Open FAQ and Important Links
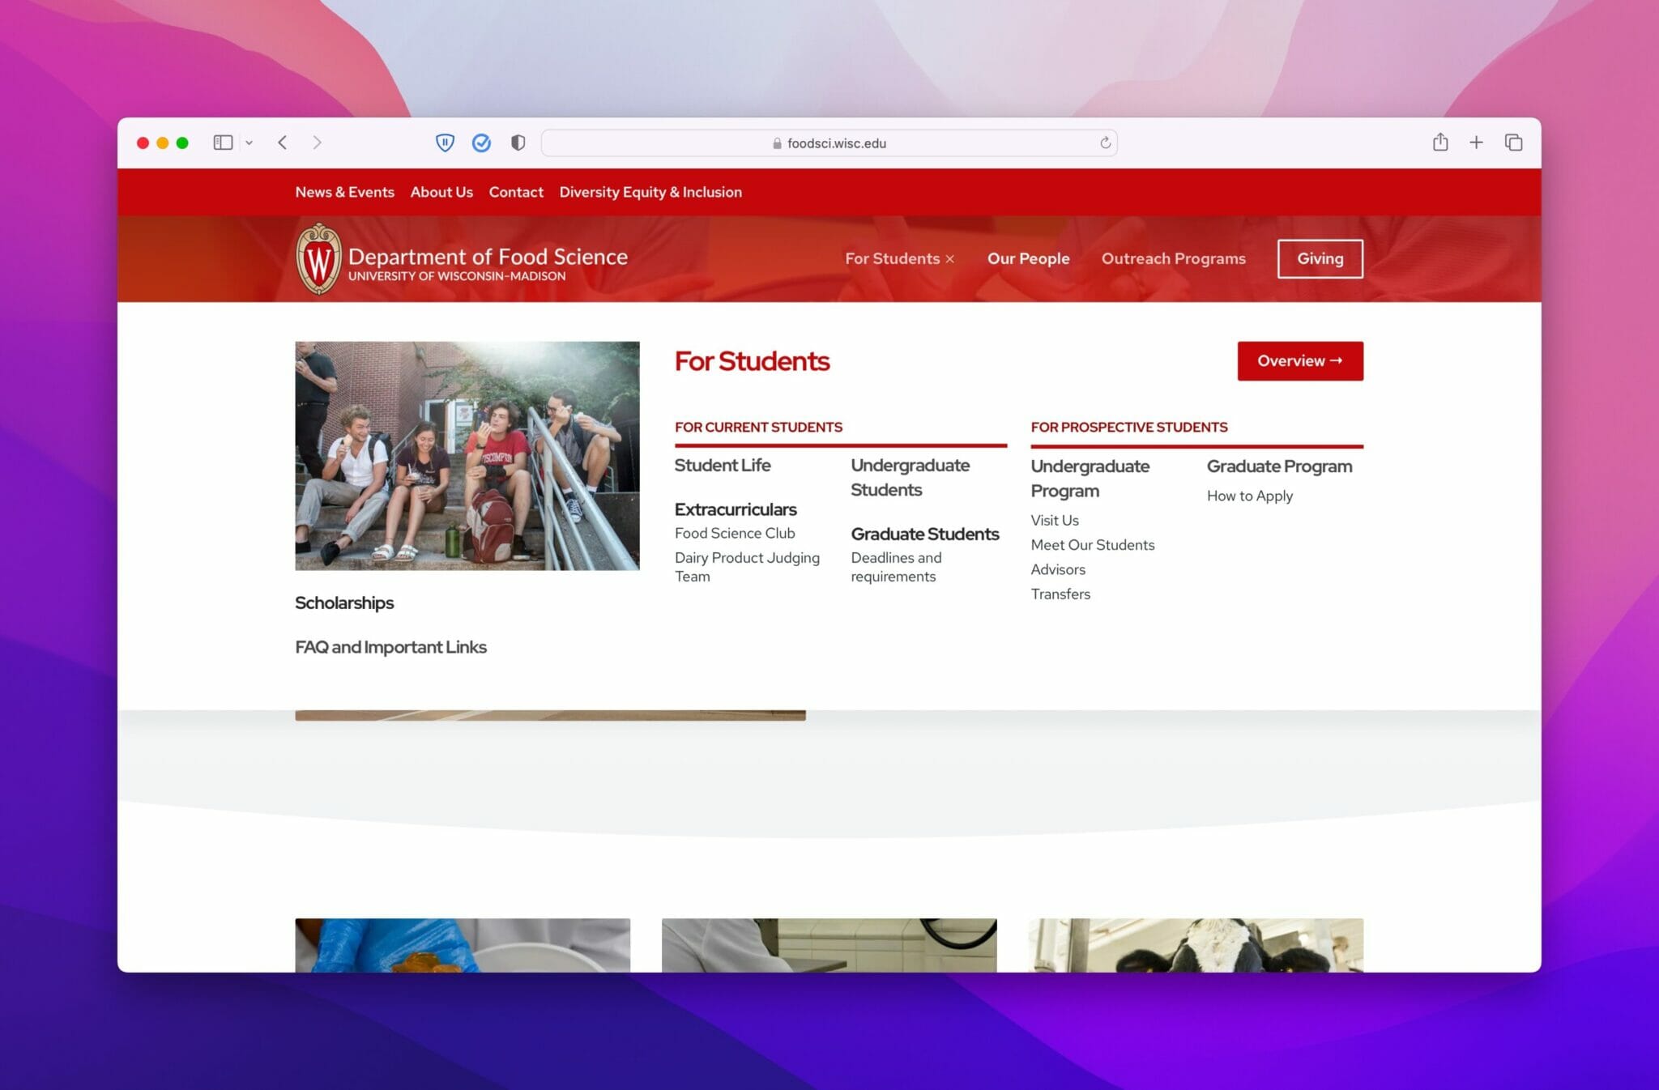Viewport: 1659px width, 1090px height. point(390,647)
